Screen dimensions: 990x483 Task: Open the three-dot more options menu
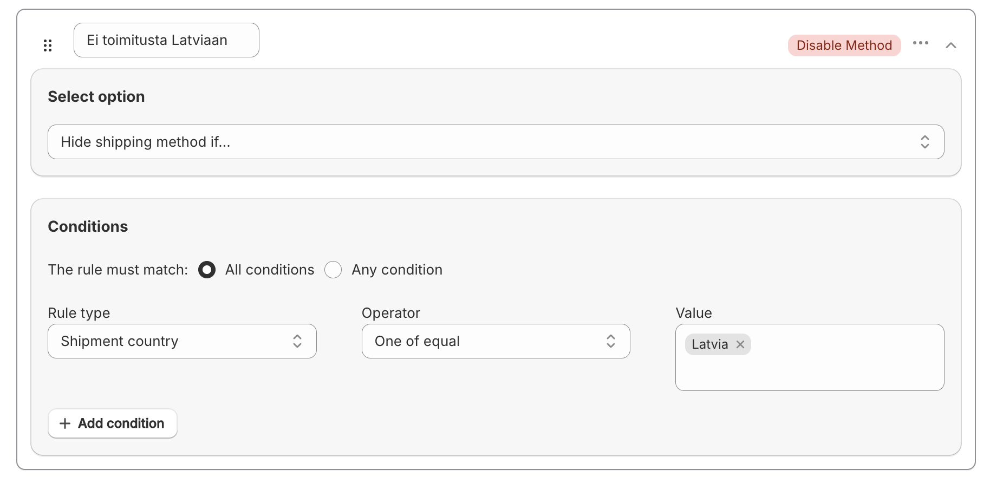point(920,43)
